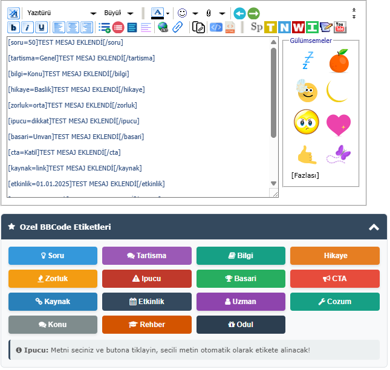The height and width of the screenshot is (370, 390).
Task: Toggle italic text formatting
Action: [27, 27]
